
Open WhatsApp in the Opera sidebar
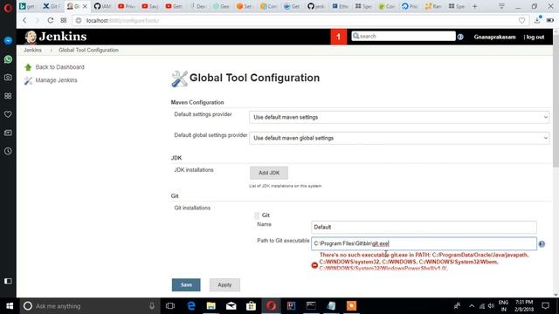[8, 59]
